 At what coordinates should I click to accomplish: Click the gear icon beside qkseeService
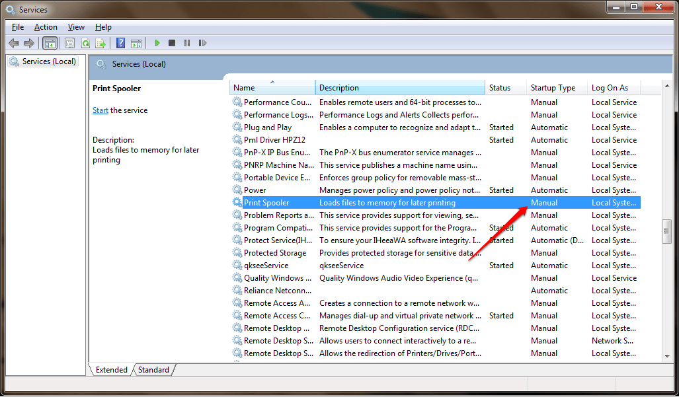[237, 265]
